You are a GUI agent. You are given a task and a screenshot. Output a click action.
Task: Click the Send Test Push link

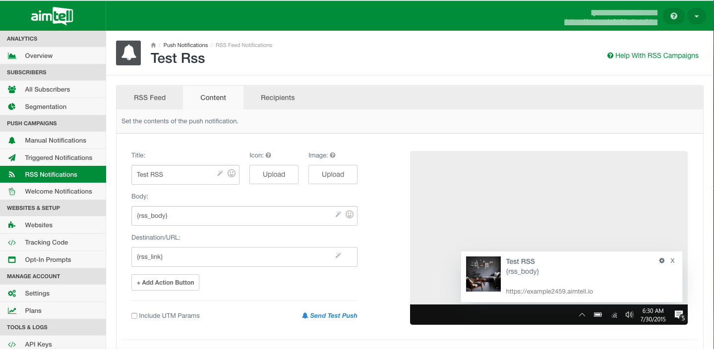[x=330, y=315]
